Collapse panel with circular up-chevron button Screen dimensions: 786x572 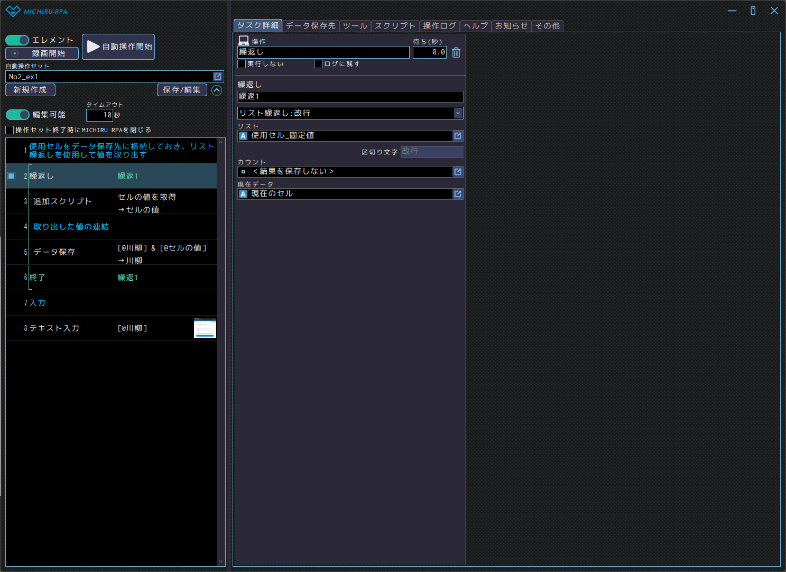click(x=217, y=90)
